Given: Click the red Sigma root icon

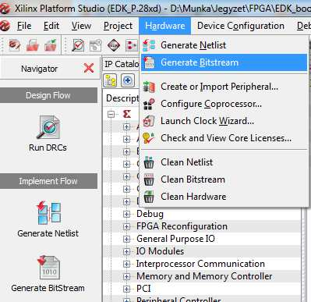Looking at the screenshot, I should 127,114.
